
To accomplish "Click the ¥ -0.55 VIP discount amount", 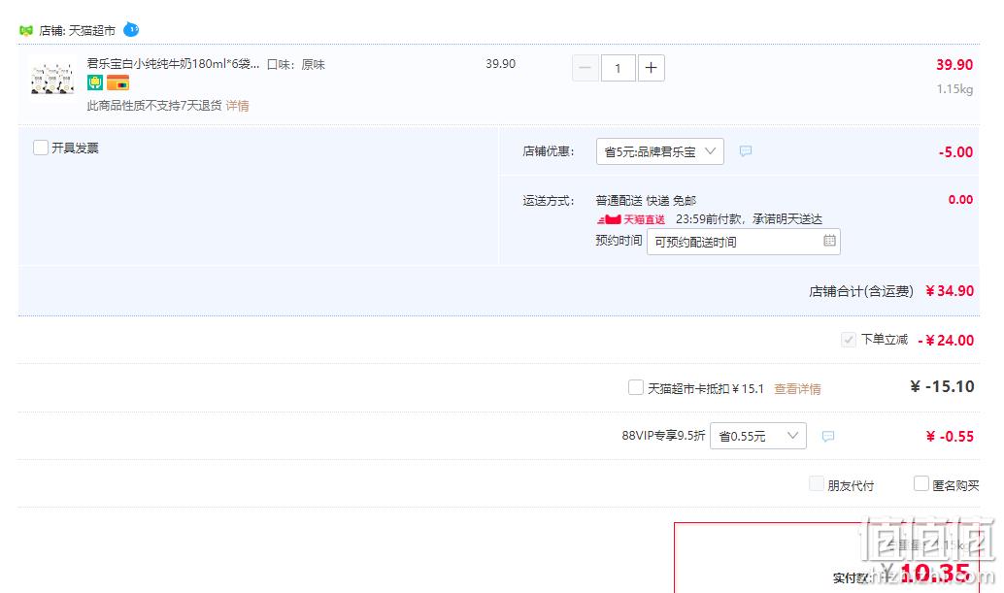I will 950,437.
